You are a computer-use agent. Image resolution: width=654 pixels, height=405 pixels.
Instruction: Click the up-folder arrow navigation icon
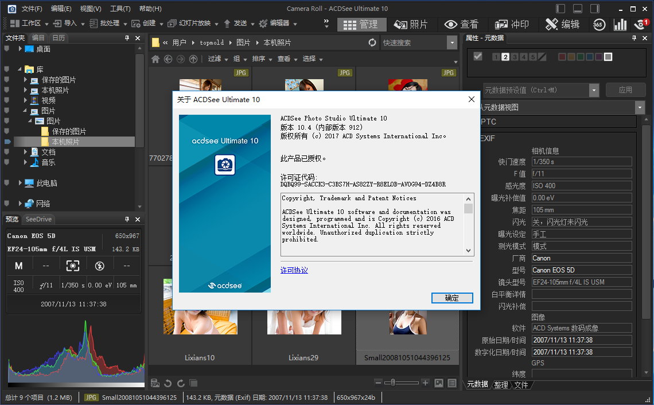pos(193,59)
